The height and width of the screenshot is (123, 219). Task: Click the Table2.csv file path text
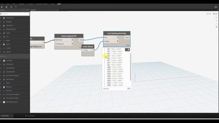point(36,46)
